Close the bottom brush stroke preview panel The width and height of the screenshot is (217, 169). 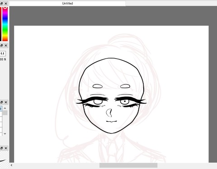pyautogui.click(x=6, y=148)
